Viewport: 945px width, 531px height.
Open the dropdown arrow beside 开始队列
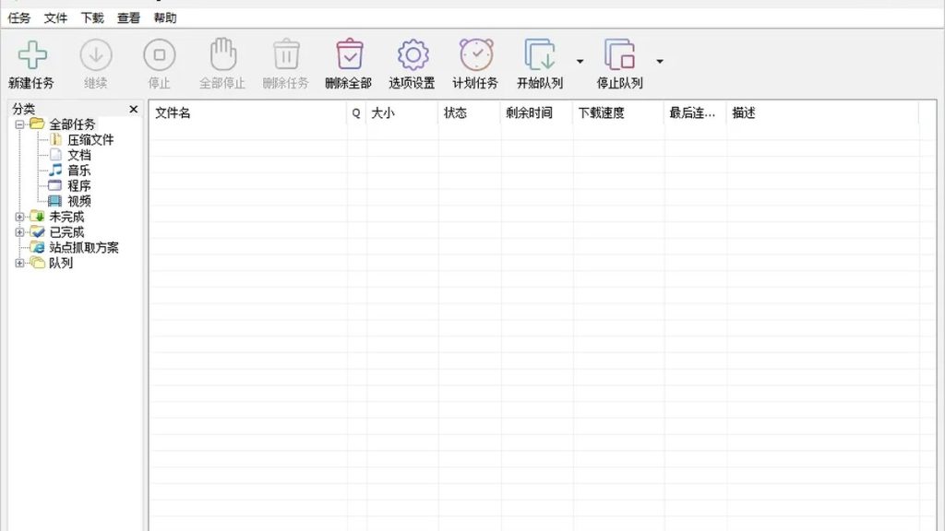580,62
